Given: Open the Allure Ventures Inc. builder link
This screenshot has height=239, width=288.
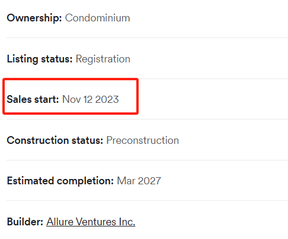Looking at the screenshot, I should click(x=91, y=222).
